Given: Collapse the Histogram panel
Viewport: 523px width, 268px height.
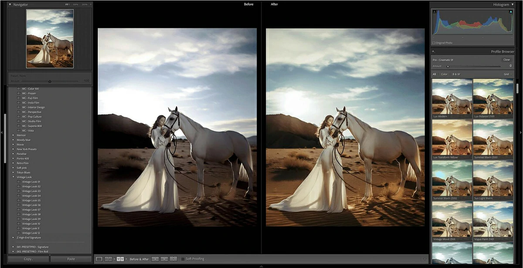Looking at the screenshot, I should pyautogui.click(x=512, y=4).
